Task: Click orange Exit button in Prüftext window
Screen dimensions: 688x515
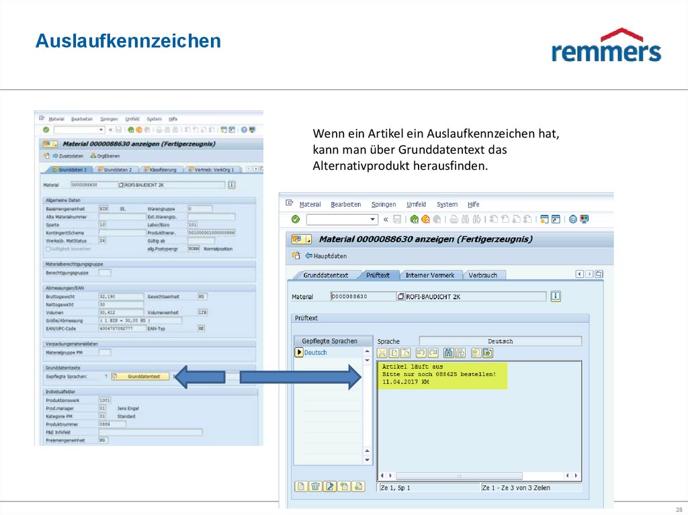Action: (425, 219)
